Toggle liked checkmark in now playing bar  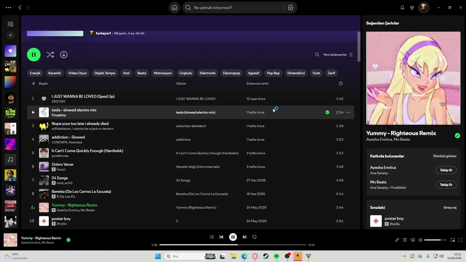68,240
